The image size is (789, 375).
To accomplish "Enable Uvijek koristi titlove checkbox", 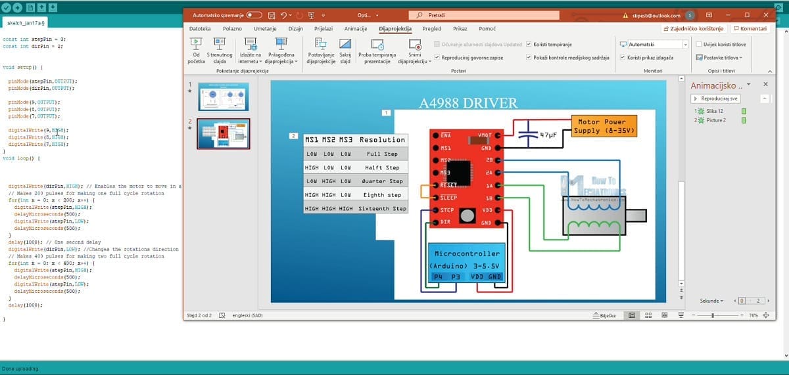I will point(698,44).
